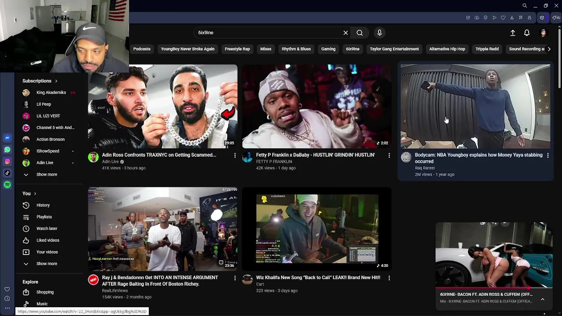Clear the search box with the X
The image size is (562, 316).
click(346, 32)
